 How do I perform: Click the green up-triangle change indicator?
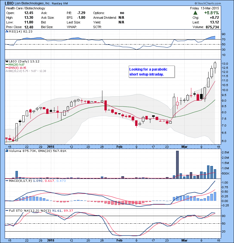tap(195, 13)
